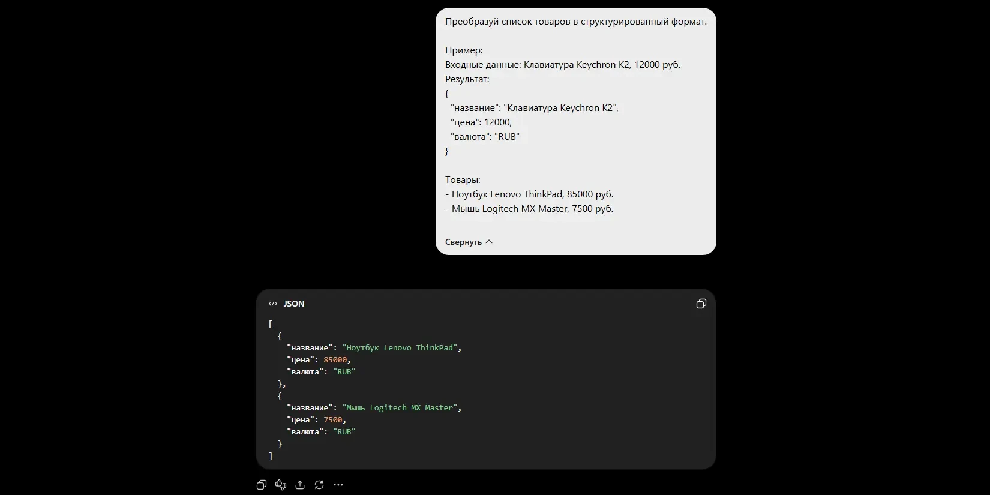
Task: Click the code line "название": "Мышь Logitech MX Master"
Action: (x=374, y=408)
